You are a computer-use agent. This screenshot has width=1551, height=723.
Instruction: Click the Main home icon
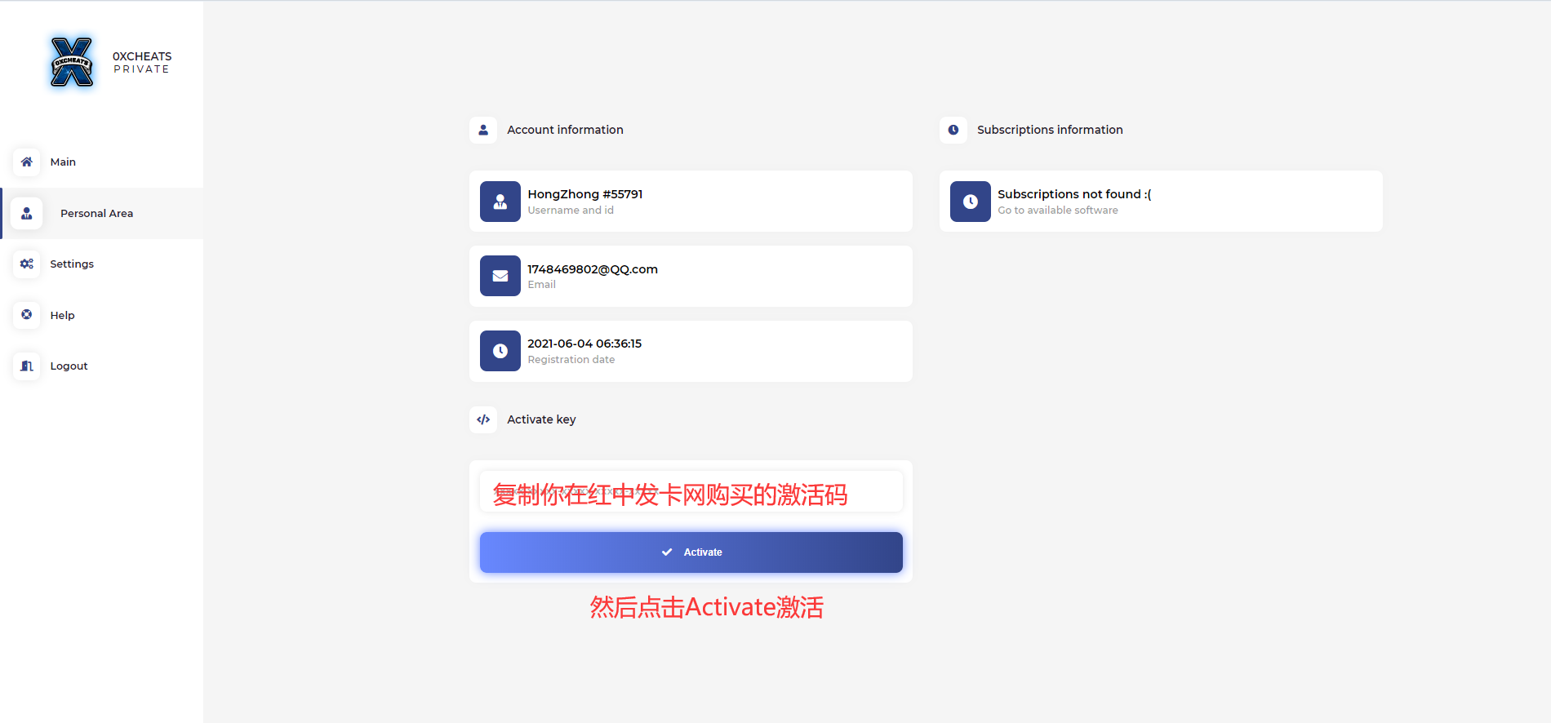coord(27,162)
